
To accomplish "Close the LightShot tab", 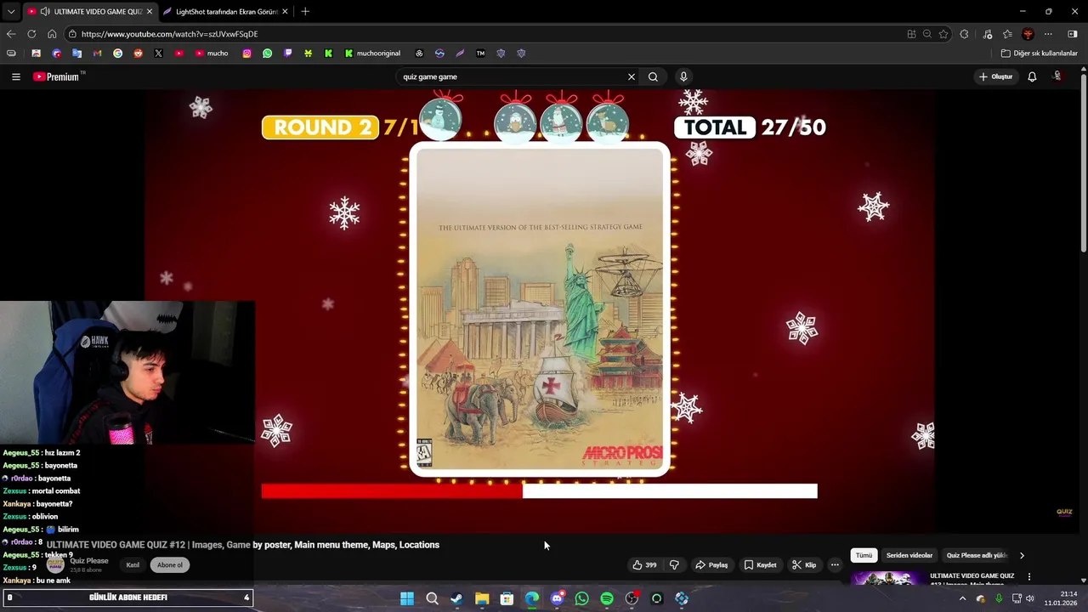I will tap(285, 11).
